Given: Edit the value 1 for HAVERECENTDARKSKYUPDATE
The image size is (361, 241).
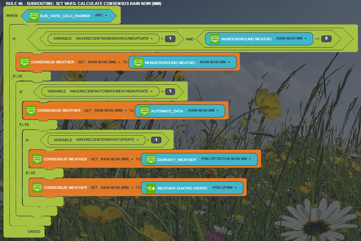Looking at the screenshot, I should [156, 140].
